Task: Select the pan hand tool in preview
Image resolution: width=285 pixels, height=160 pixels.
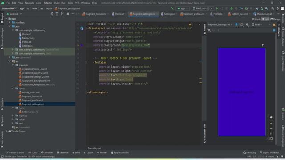Action: click(x=271, y=117)
